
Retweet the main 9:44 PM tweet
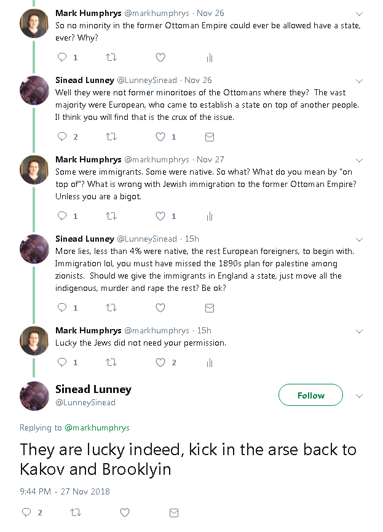click(x=76, y=512)
